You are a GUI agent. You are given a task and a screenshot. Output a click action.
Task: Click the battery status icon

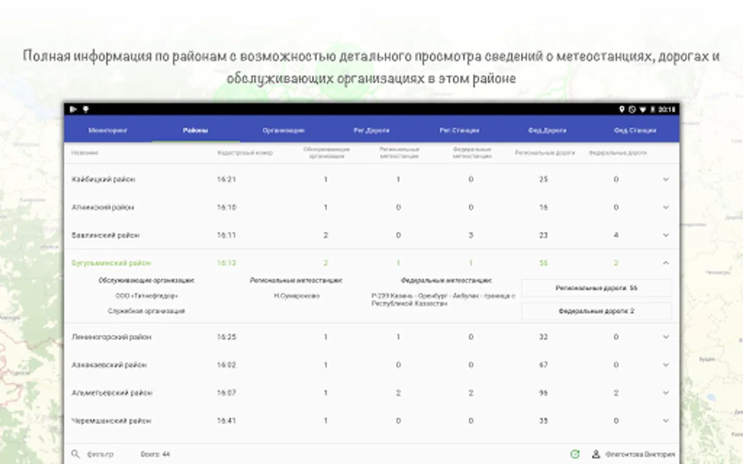pos(652,109)
